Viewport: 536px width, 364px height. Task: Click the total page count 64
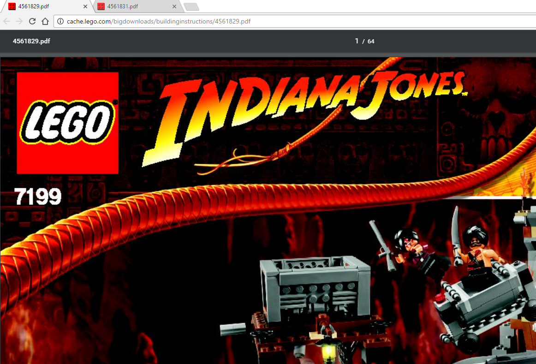(371, 42)
